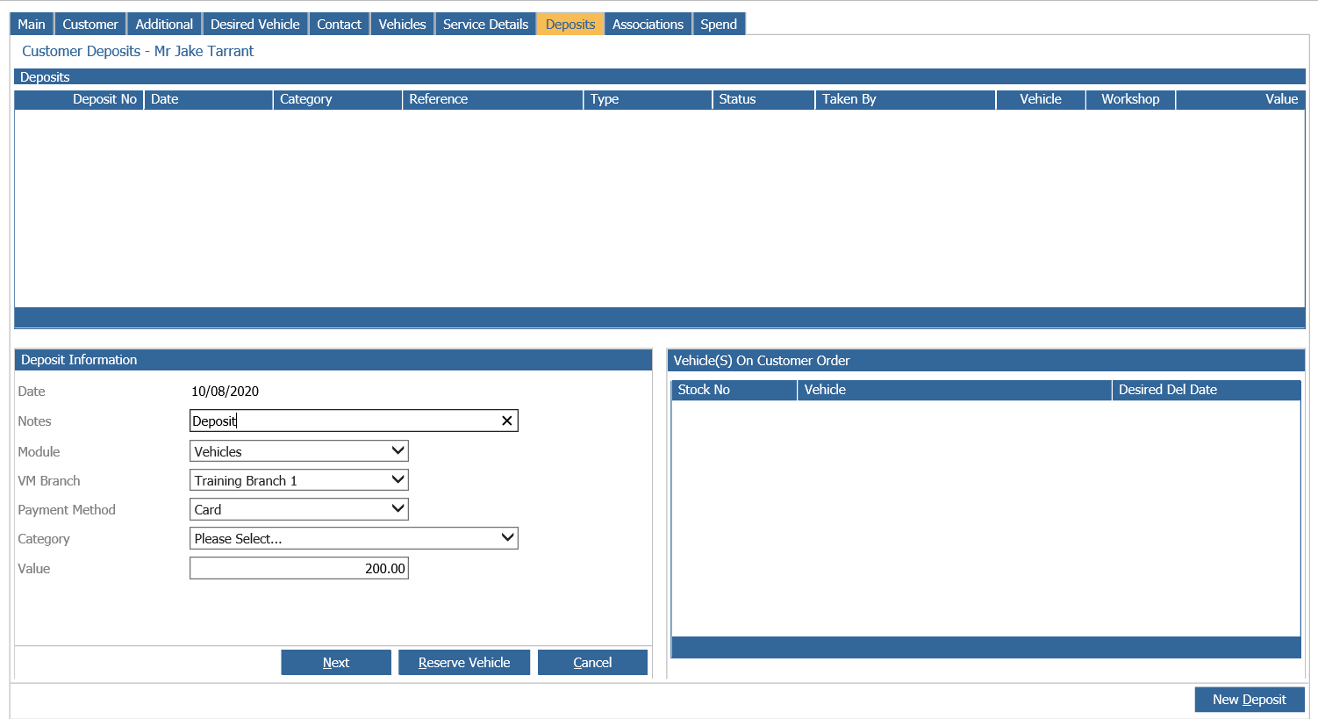Sort deposits by Deposit No column

pyautogui.click(x=104, y=99)
